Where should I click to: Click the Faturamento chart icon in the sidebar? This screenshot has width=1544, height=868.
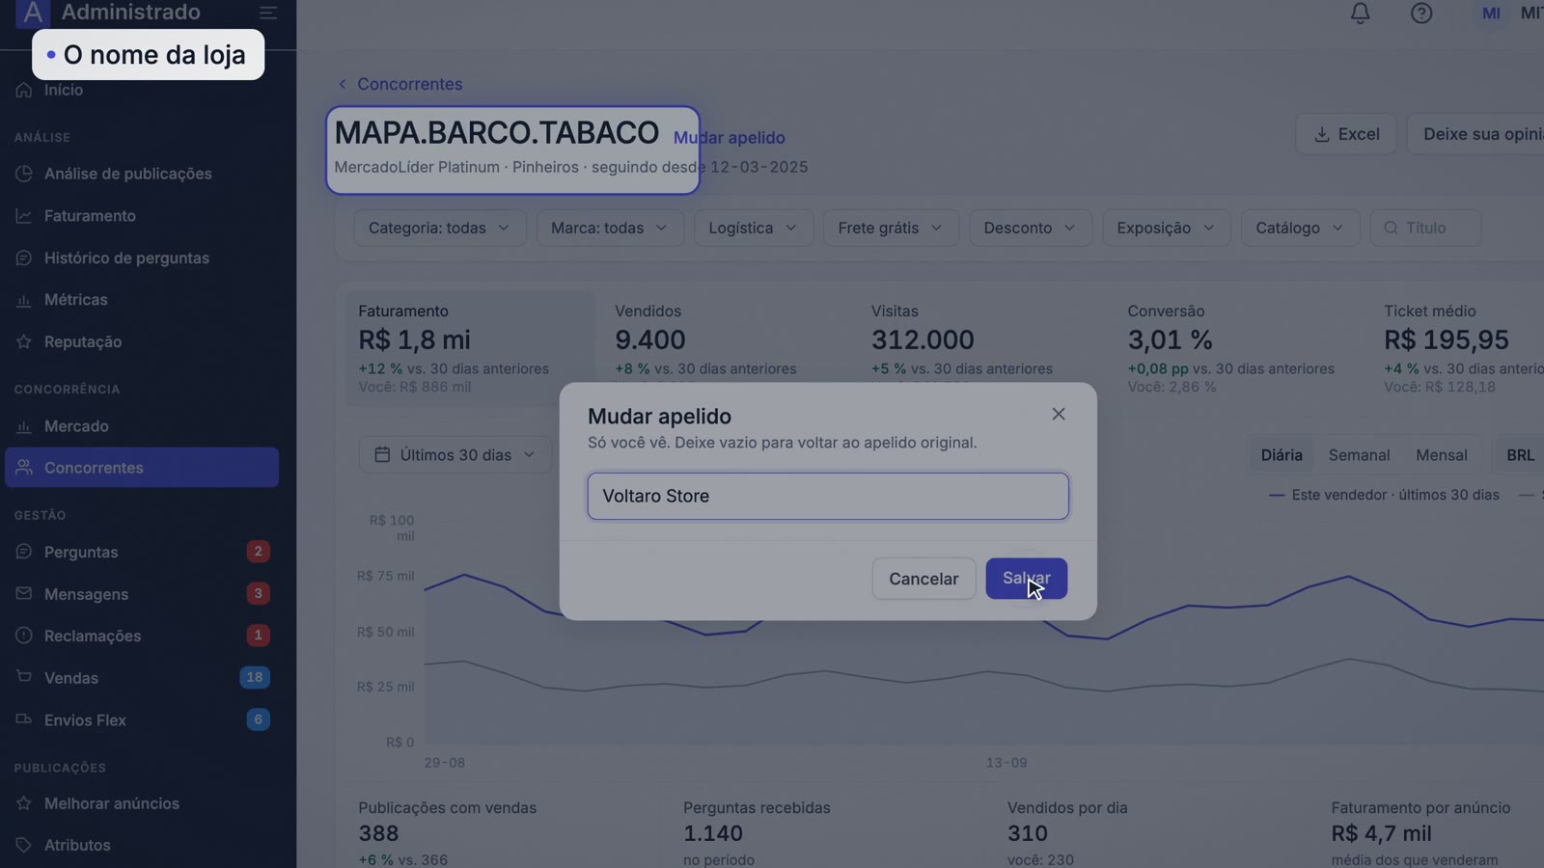[24, 216]
